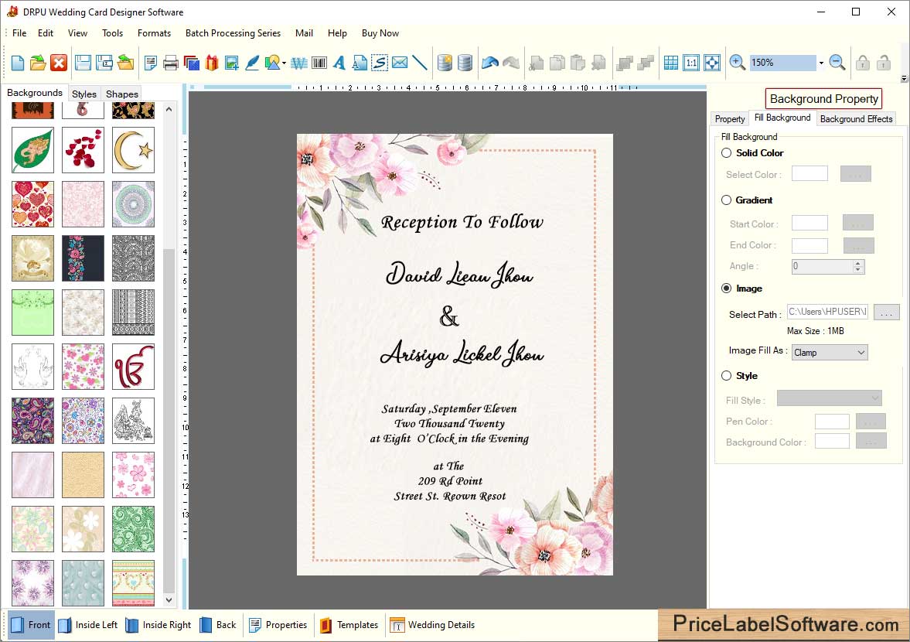Click the Solid Color select color swatch
Screen dimensions: 910x642
point(809,174)
